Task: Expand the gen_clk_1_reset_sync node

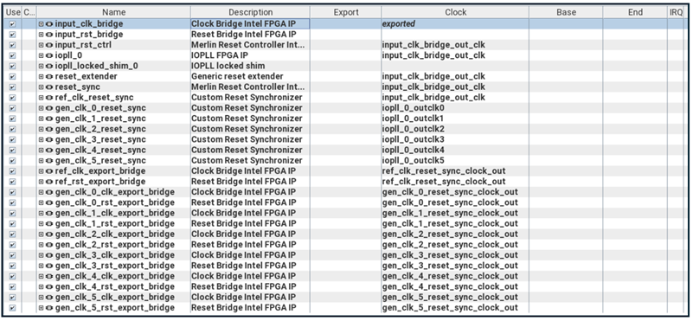Action: (x=42, y=119)
